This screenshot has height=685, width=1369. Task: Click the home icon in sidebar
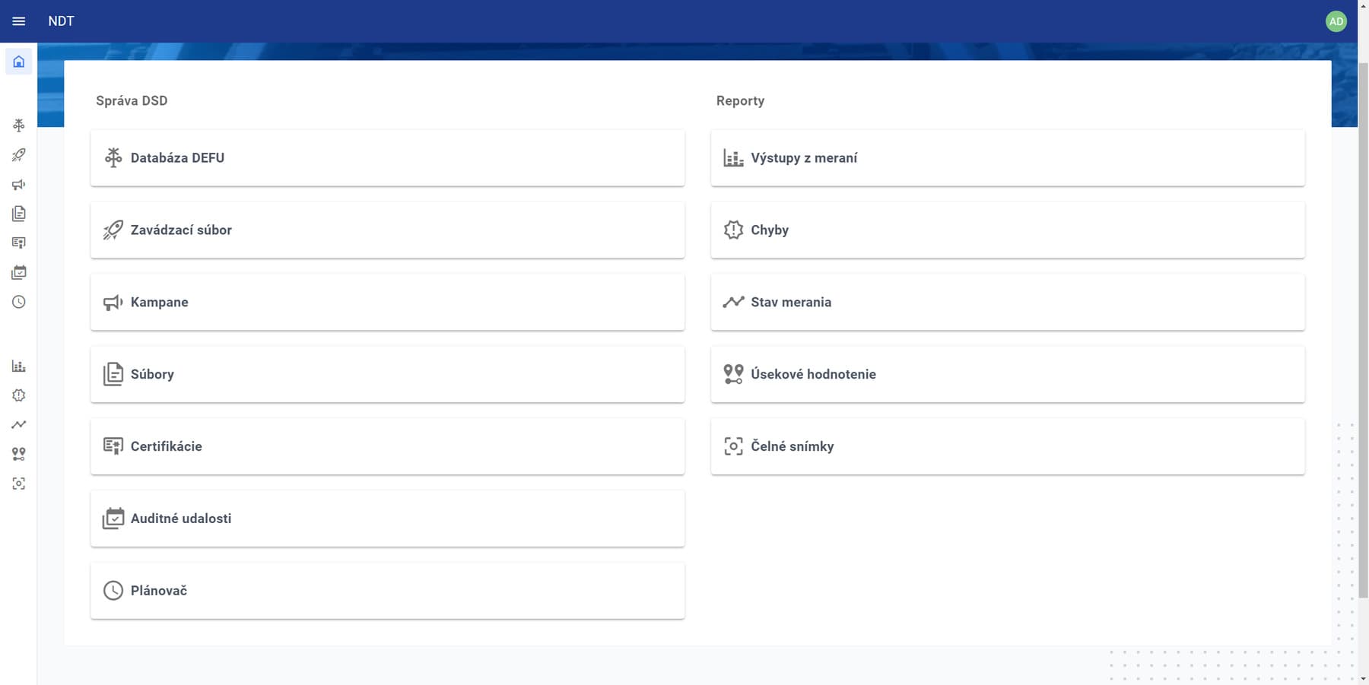point(19,62)
